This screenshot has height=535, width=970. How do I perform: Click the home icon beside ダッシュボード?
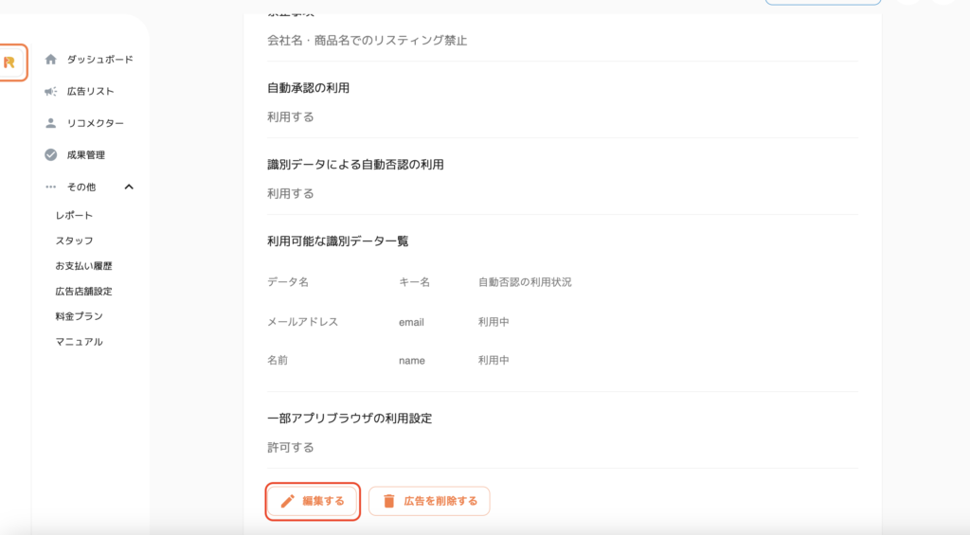[x=51, y=60]
